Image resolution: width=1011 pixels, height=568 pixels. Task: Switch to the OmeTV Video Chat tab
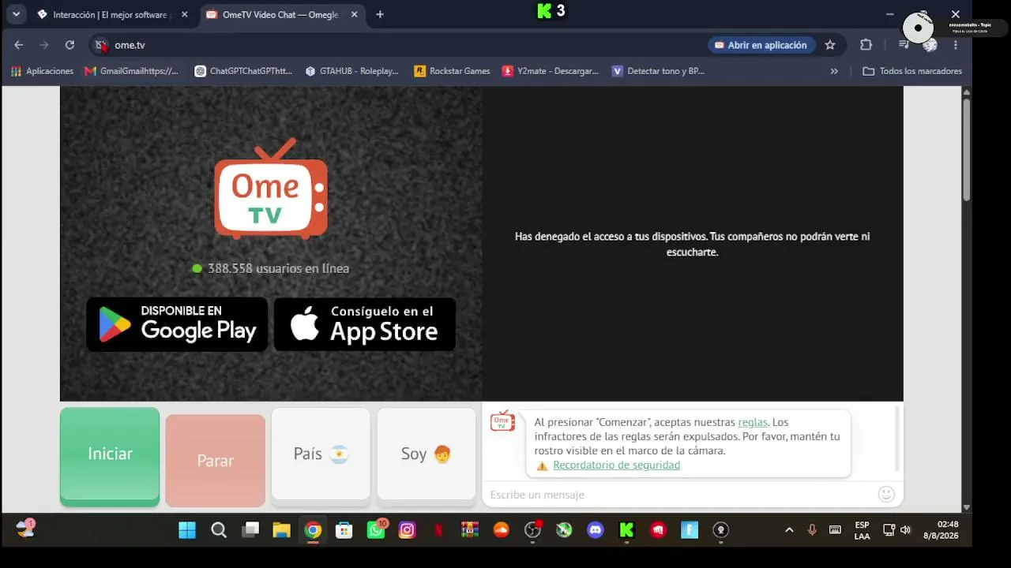tap(280, 14)
